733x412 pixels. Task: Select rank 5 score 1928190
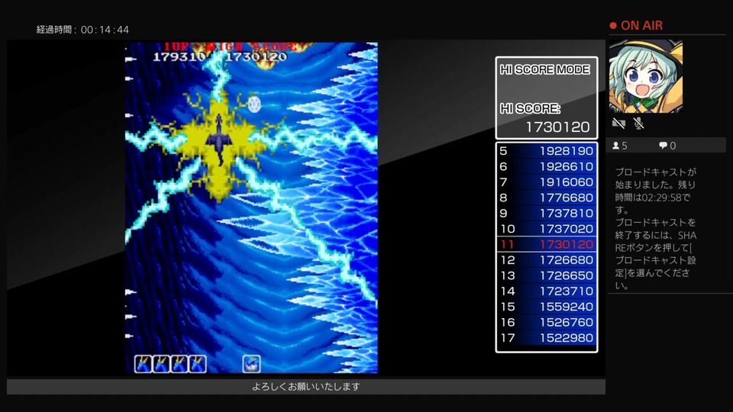(x=547, y=151)
